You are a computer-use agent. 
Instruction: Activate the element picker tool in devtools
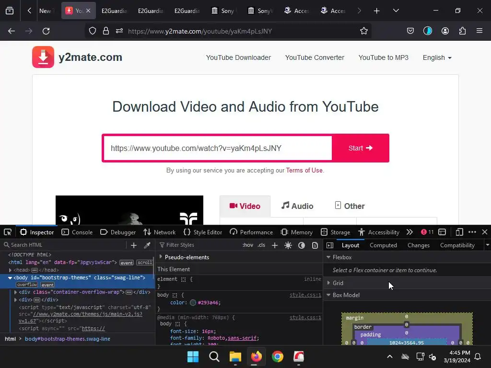click(8, 232)
